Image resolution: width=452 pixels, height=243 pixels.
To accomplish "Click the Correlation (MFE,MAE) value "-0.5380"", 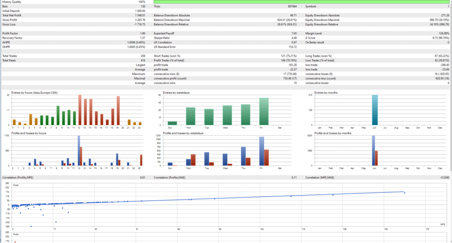I will [x=444, y=177].
